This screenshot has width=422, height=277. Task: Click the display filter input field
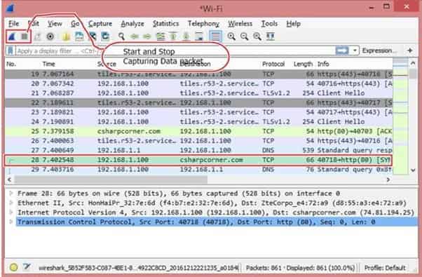175,50
